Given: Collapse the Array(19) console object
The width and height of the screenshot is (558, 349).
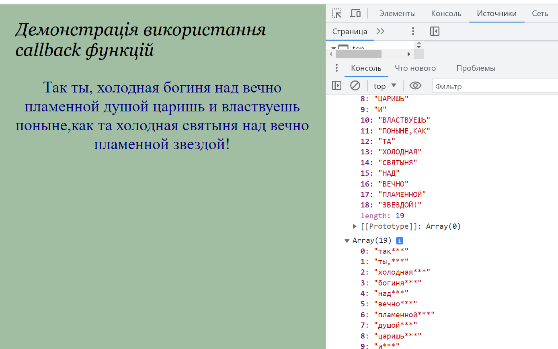Looking at the screenshot, I should tap(347, 241).
